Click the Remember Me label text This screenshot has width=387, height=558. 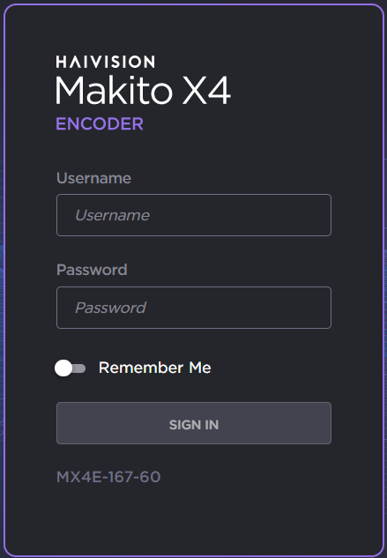point(155,368)
